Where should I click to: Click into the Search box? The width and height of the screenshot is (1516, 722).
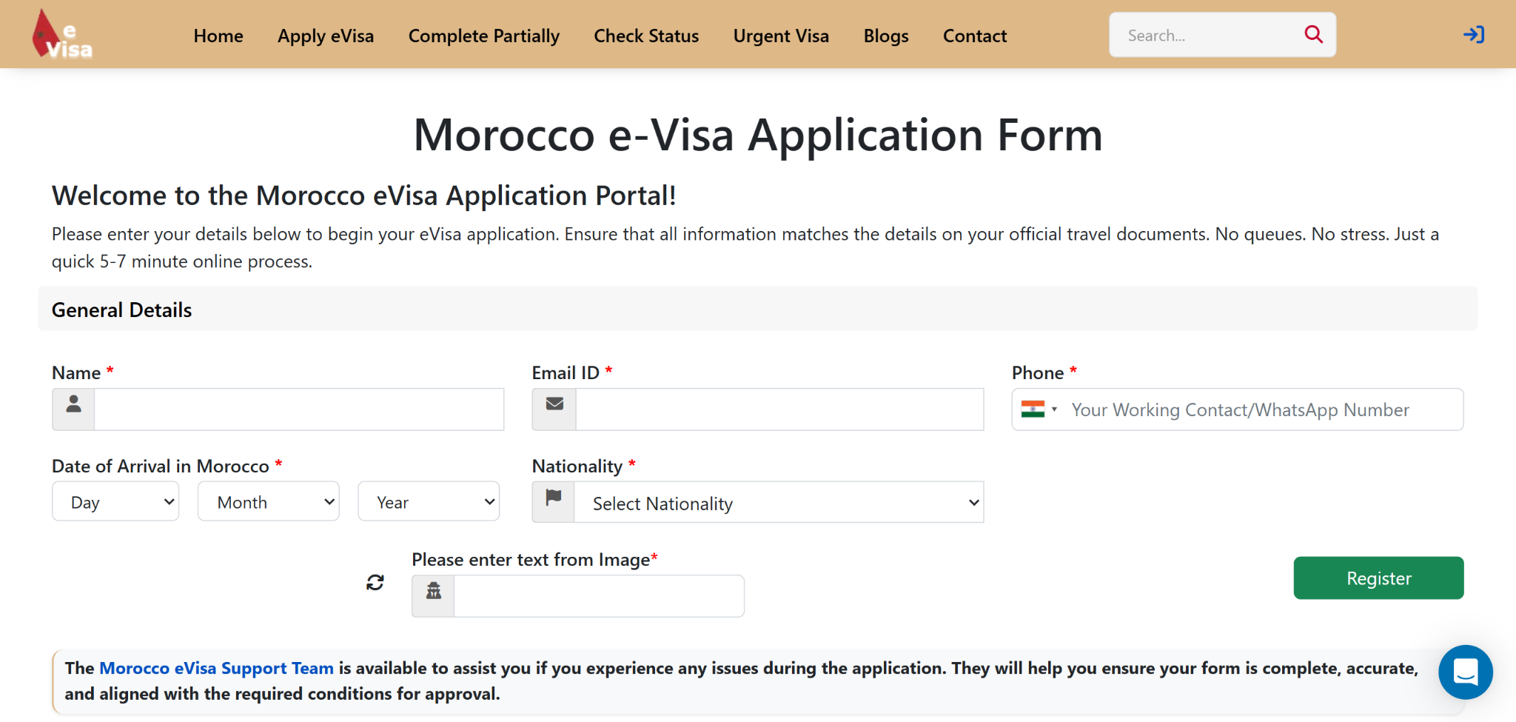(1207, 36)
